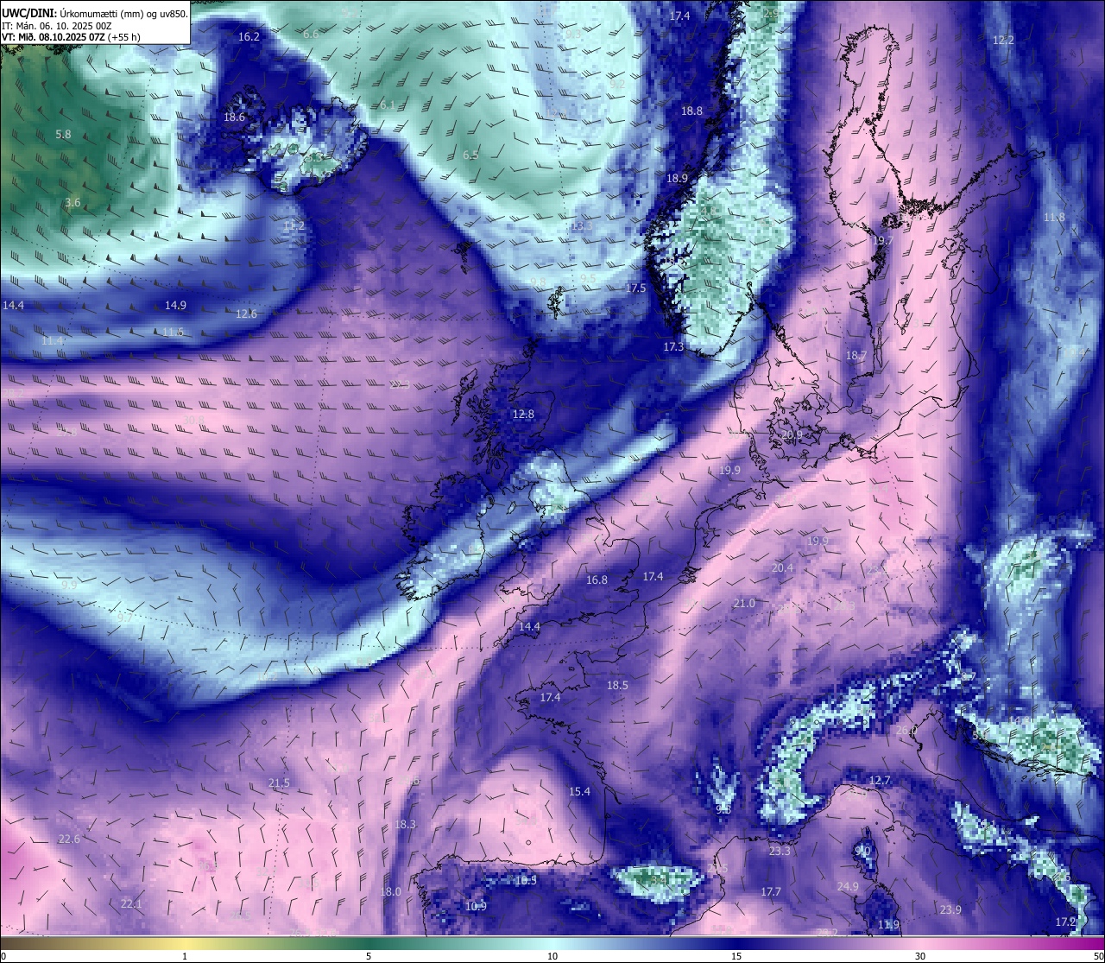The image size is (1105, 963).
Task: Click the map value 12.8 over Scotland
Action: coord(523,414)
